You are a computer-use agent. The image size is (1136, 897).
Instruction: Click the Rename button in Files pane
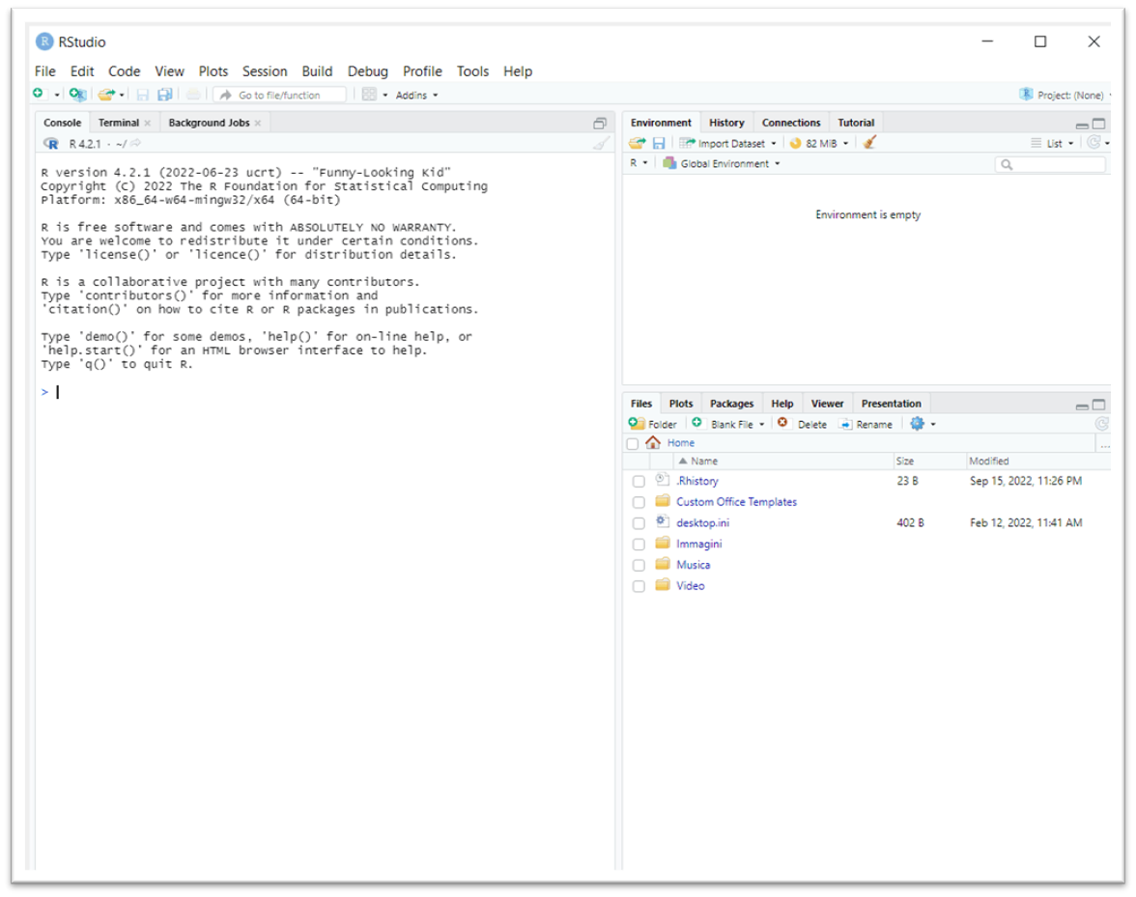point(866,424)
